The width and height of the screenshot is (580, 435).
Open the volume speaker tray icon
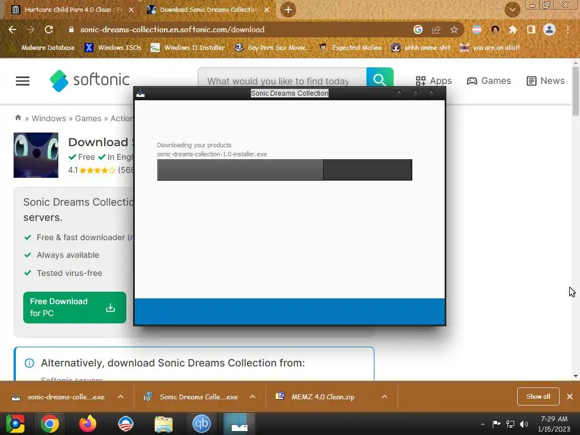pyautogui.click(x=524, y=424)
